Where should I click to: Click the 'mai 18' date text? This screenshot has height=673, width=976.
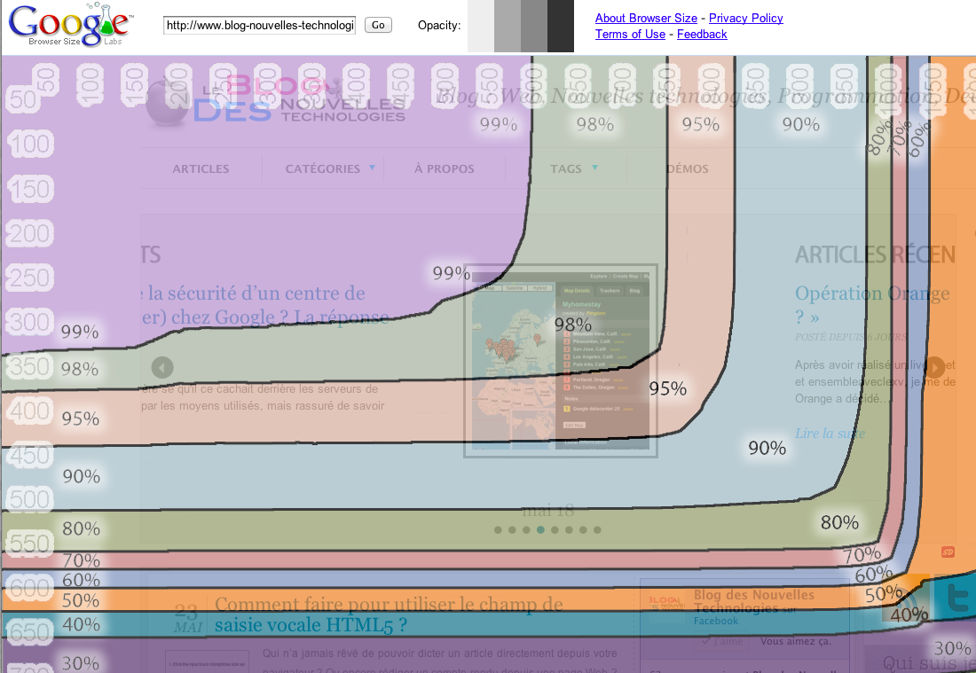[x=547, y=511]
